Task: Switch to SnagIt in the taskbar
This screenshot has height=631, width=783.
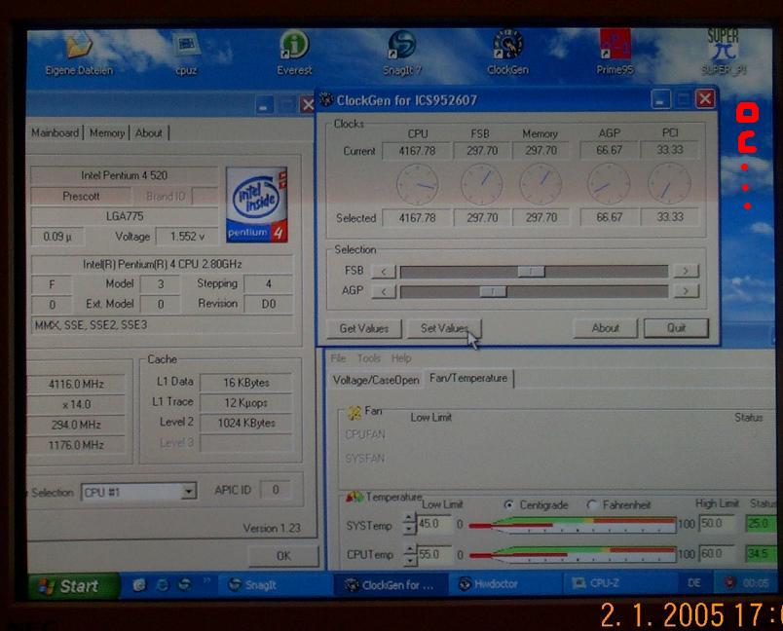Action: point(274,585)
